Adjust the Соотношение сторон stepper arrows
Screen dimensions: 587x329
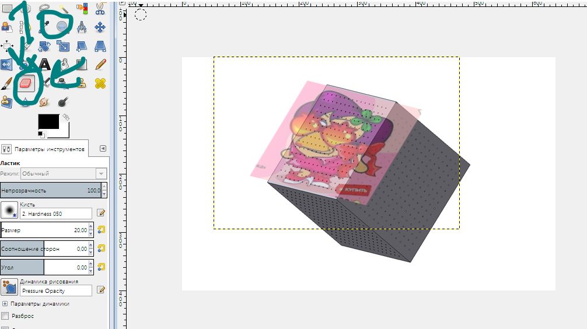click(90, 249)
